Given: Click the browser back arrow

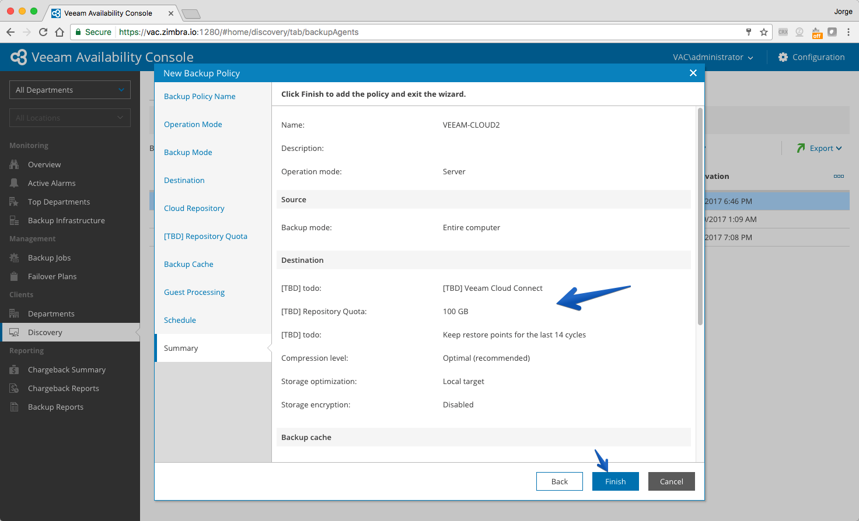Looking at the screenshot, I should (10, 32).
